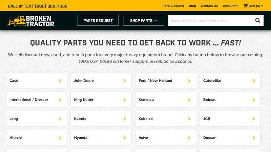Viewport: 271px width, 152px height.
Task: View International / Dresser parts
Action: pos(36,100)
